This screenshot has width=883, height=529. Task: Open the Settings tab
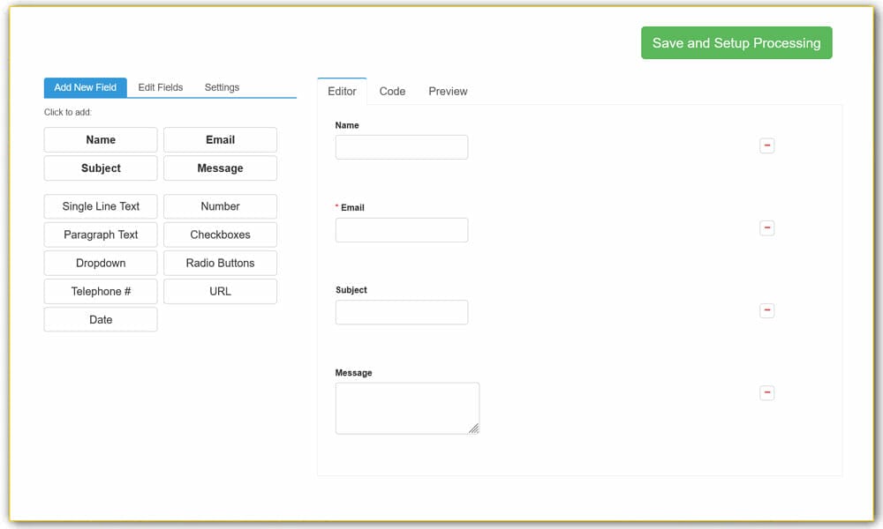pos(222,87)
